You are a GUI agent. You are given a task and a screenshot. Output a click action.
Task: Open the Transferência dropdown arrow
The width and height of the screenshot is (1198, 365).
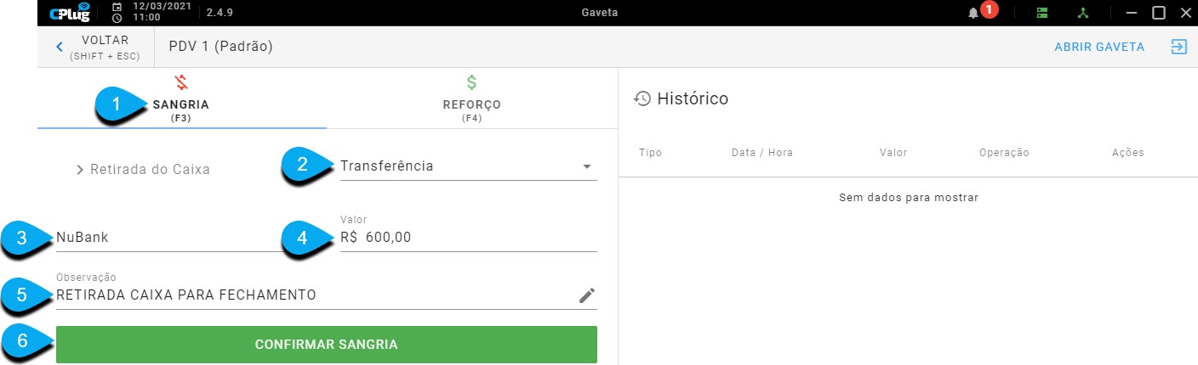[x=586, y=166]
